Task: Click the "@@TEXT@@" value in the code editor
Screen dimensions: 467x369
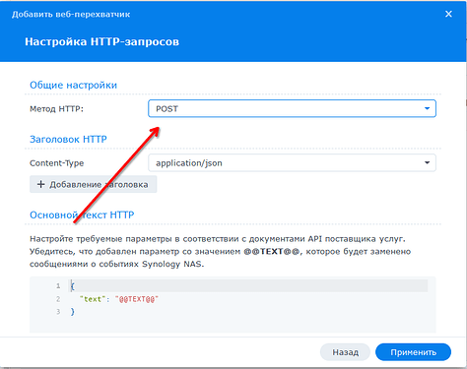Action: [137, 299]
